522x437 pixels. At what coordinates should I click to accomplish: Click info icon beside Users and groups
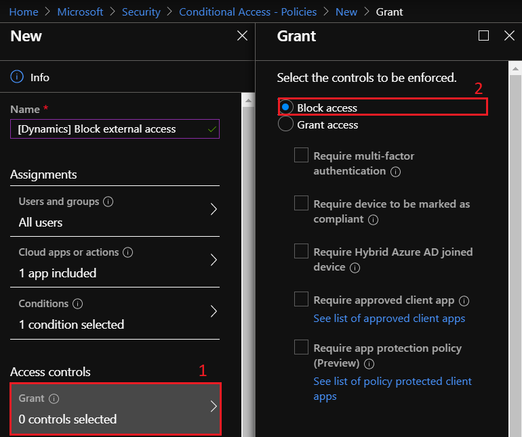[108, 202]
